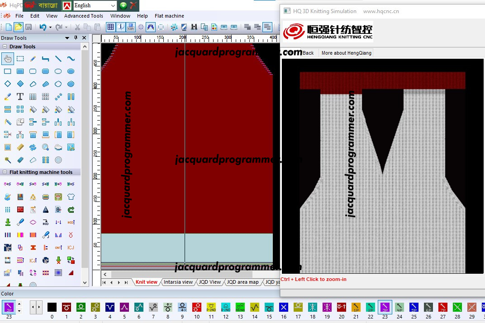Open the Redo history dropdown arrow
Viewport: 485px width, 323px height.
pos(66,27)
